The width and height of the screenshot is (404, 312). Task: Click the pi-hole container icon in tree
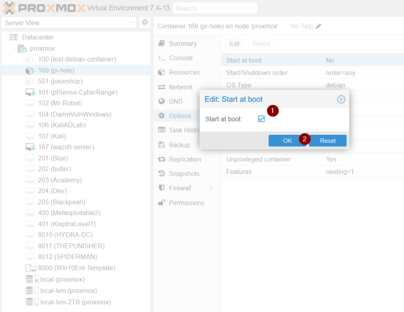point(30,70)
